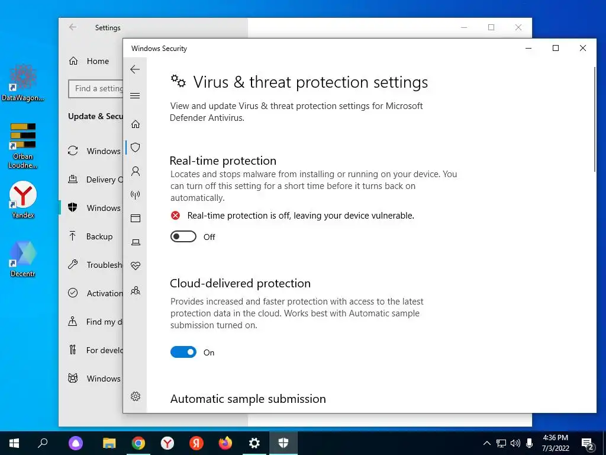Screen dimensions: 606x455
Task: Click the real-time protection off warning text
Action: 301,216
